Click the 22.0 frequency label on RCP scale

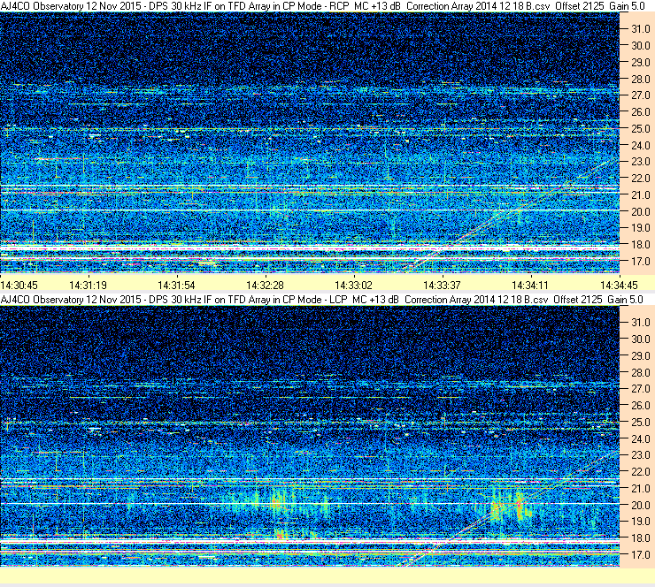point(640,179)
